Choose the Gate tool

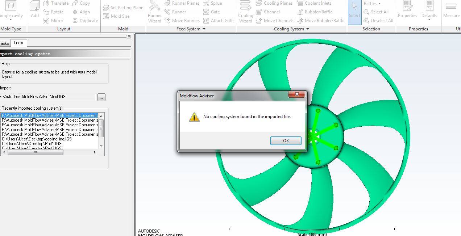tap(212, 12)
